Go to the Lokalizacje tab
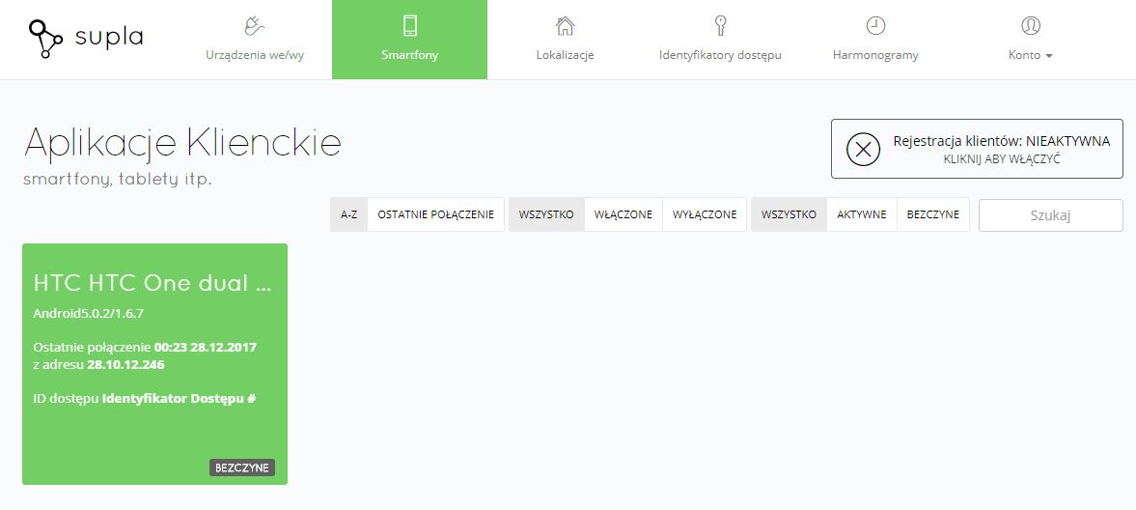The width and height of the screenshot is (1136, 510). (565, 55)
